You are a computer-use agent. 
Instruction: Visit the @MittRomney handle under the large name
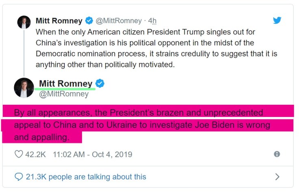[x=63, y=94]
